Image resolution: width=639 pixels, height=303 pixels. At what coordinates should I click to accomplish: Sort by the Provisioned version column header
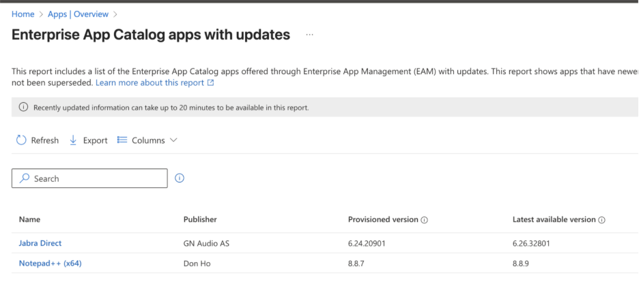[382, 220]
